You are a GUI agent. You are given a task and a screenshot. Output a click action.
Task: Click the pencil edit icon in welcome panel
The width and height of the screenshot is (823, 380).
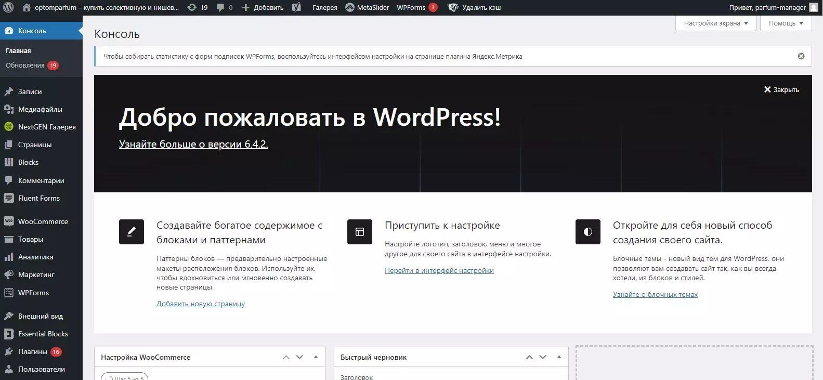[132, 232]
